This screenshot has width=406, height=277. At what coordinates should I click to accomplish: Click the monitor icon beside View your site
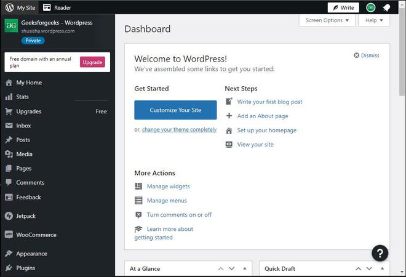[x=229, y=145]
